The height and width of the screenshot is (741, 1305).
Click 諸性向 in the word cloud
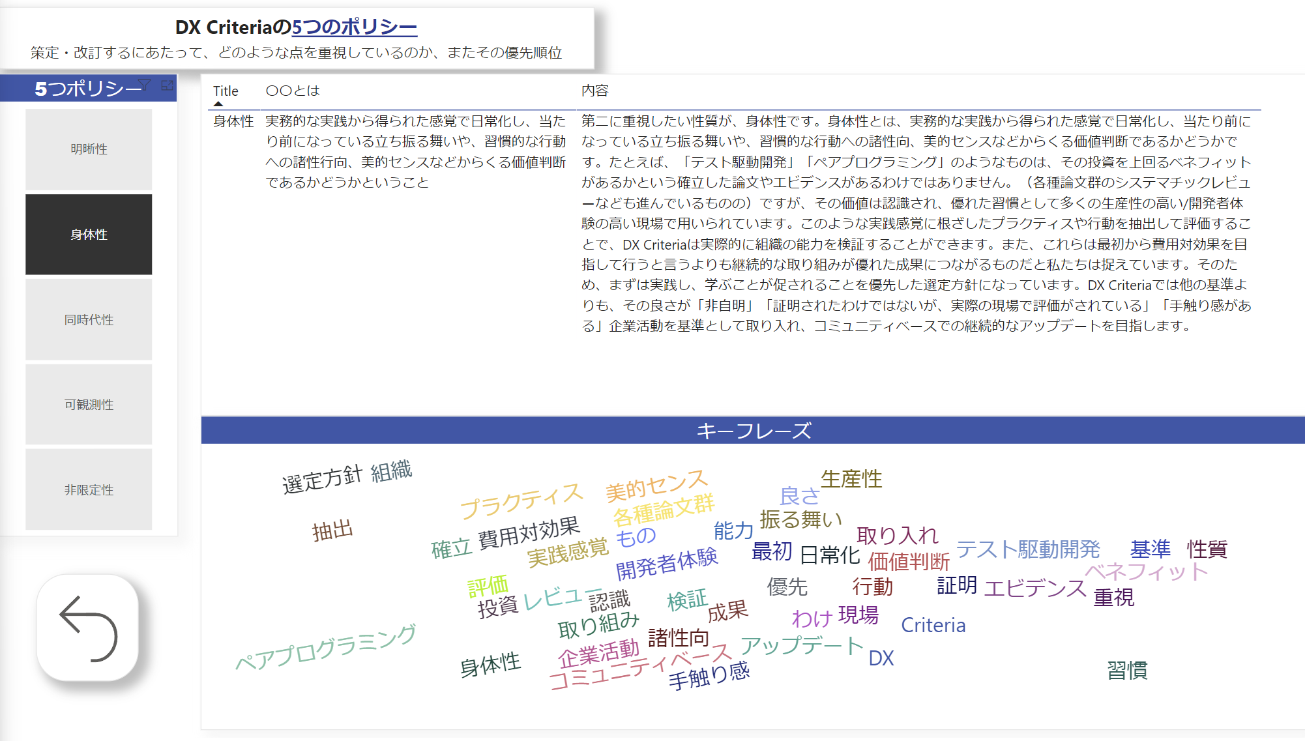click(679, 637)
